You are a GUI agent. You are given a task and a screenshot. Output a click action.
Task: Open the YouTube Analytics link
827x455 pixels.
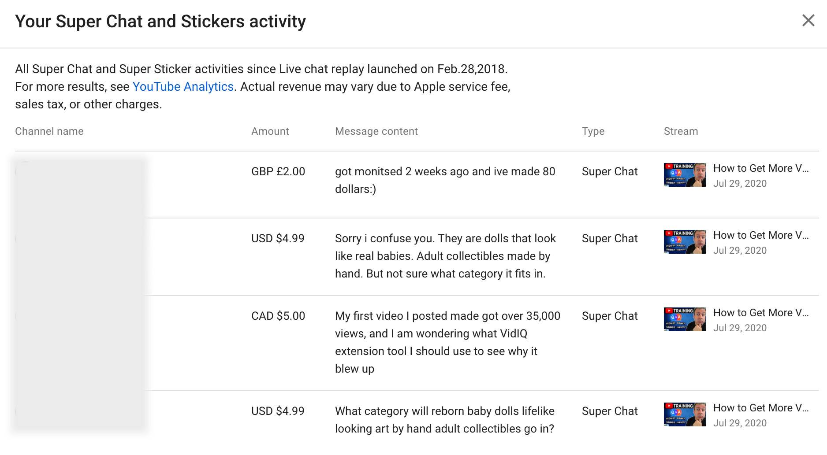coord(183,87)
